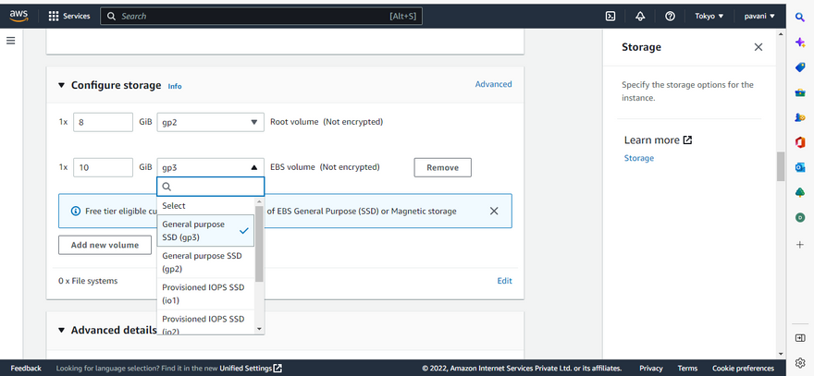
Task: Open AWS CloudShell terminal icon
Action: tap(610, 16)
